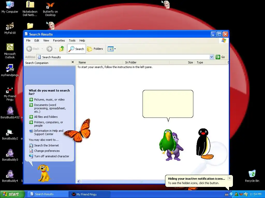The height and width of the screenshot is (198, 265).
Task: Select the BonziBuddy2 shortcut
Action: 10,135
